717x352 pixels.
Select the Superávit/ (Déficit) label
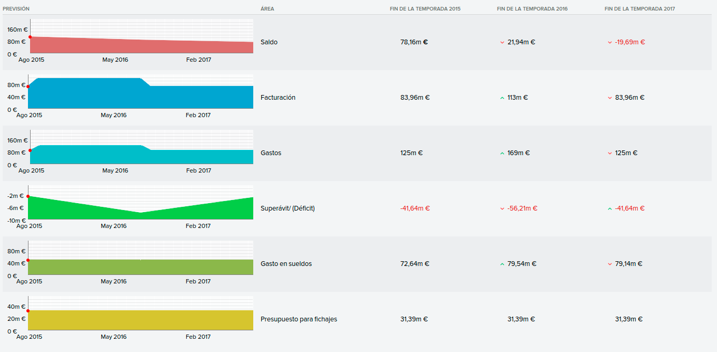coord(288,208)
